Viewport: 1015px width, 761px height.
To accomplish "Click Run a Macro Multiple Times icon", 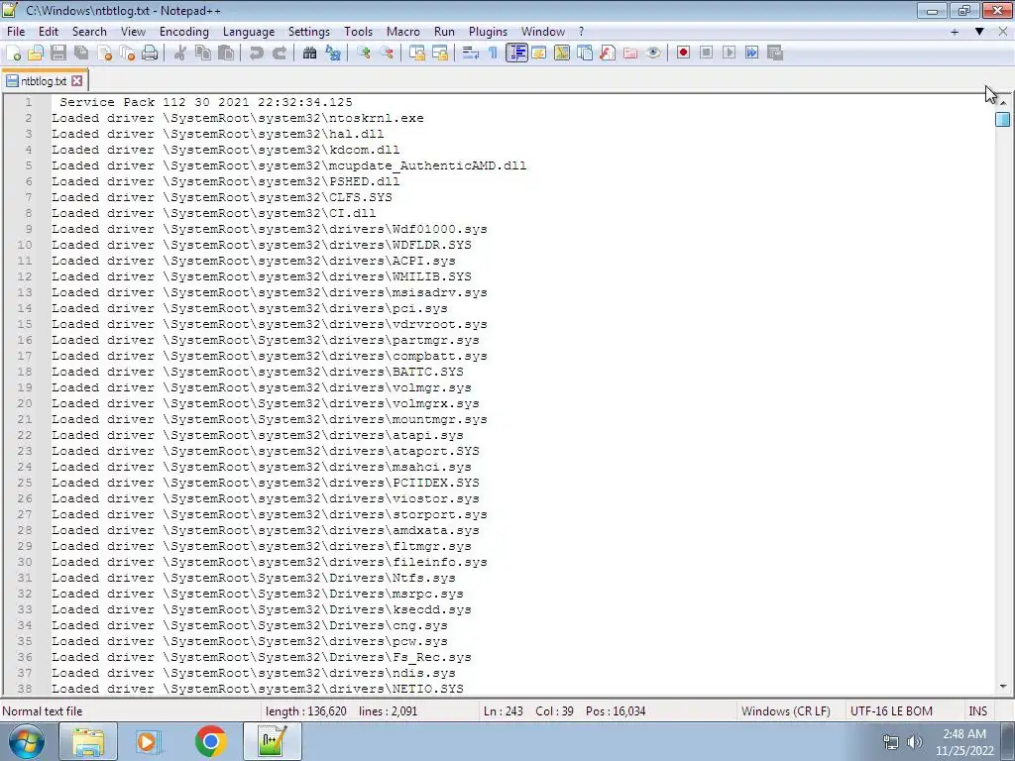I will pos(752,54).
